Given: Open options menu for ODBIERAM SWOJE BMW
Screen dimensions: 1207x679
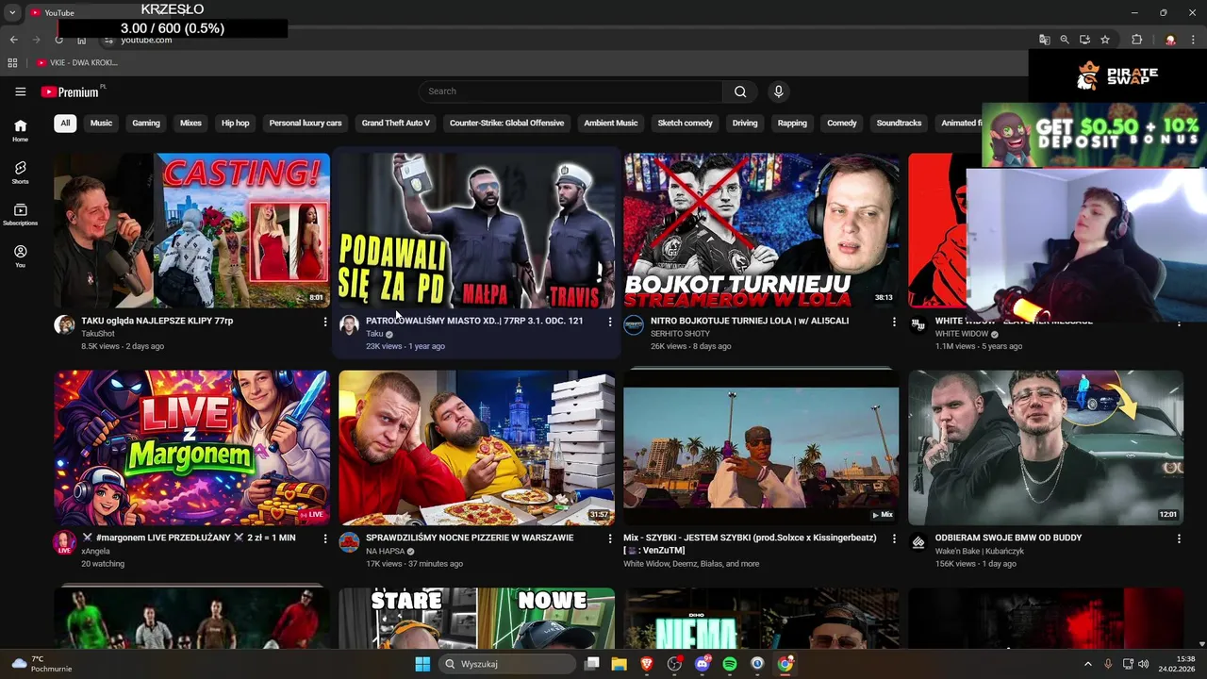Looking at the screenshot, I should [x=1179, y=538].
